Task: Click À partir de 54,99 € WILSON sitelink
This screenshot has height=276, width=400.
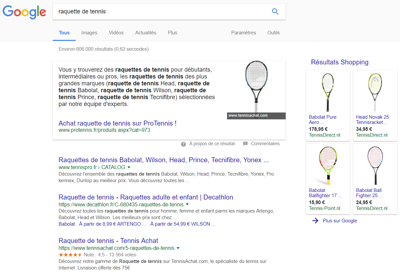Action: (183, 224)
